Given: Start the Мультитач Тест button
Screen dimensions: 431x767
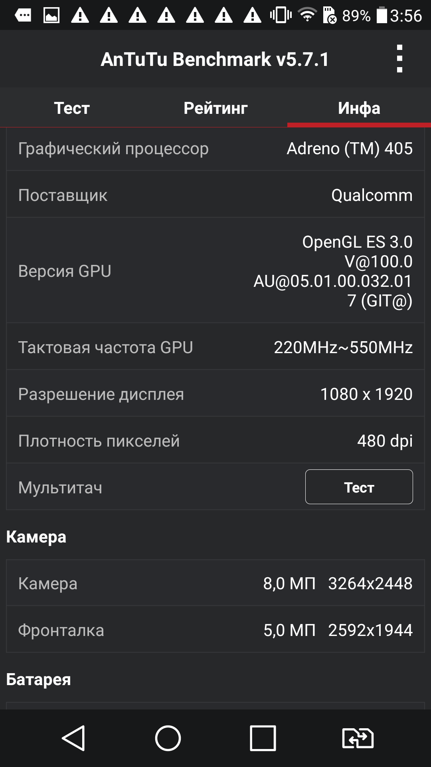Looking at the screenshot, I should point(359,487).
